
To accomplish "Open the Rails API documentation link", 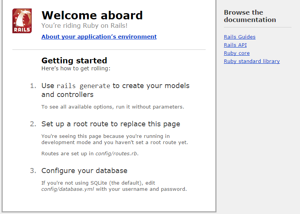I will coord(235,45).
